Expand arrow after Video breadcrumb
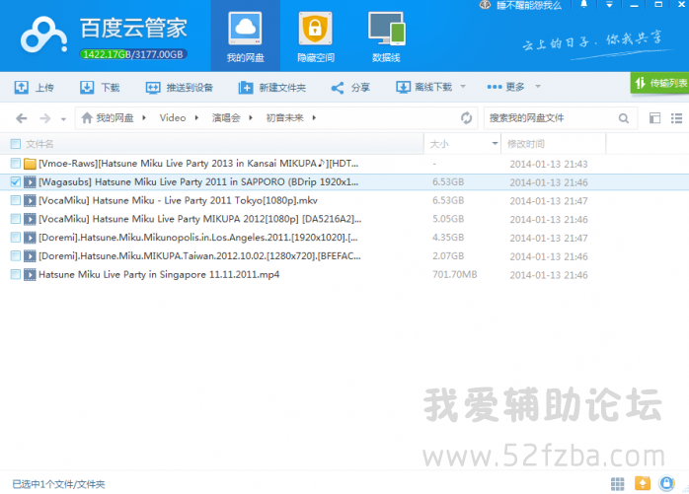 point(196,117)
